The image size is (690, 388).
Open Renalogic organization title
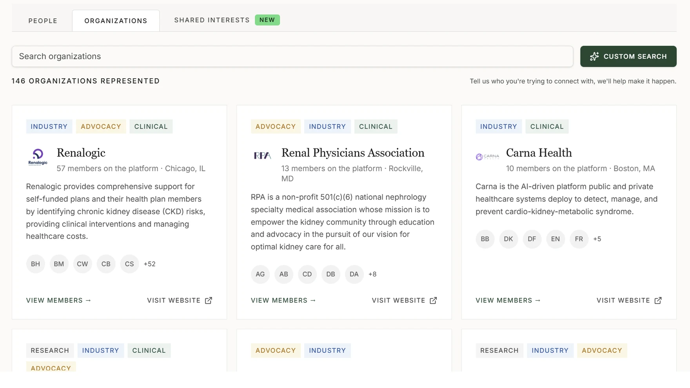[81, 153]
